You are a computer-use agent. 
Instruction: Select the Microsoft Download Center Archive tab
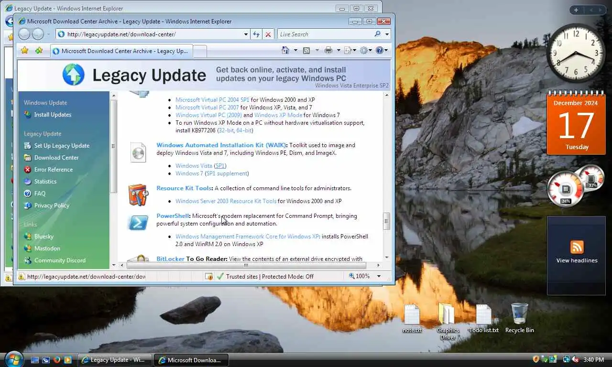(121, 51)
